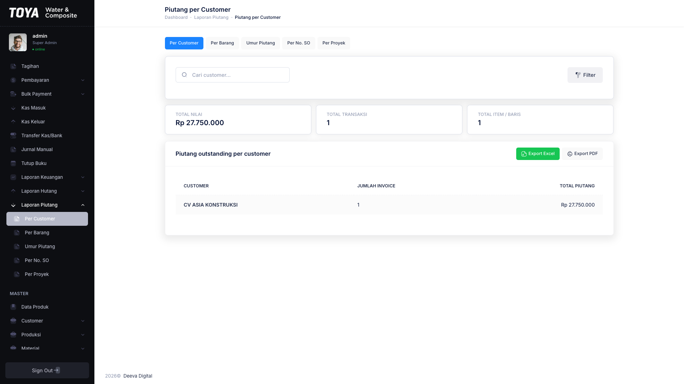
Task: Open the Laporan Piutang breadcrumb link
Action: click(x=211, y=17)
